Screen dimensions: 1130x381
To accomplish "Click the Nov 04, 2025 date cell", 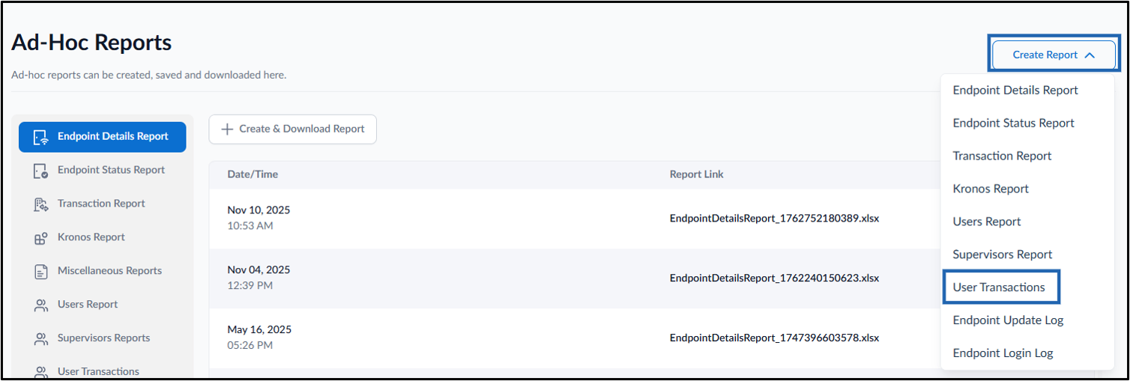I will tap(259, 270).
